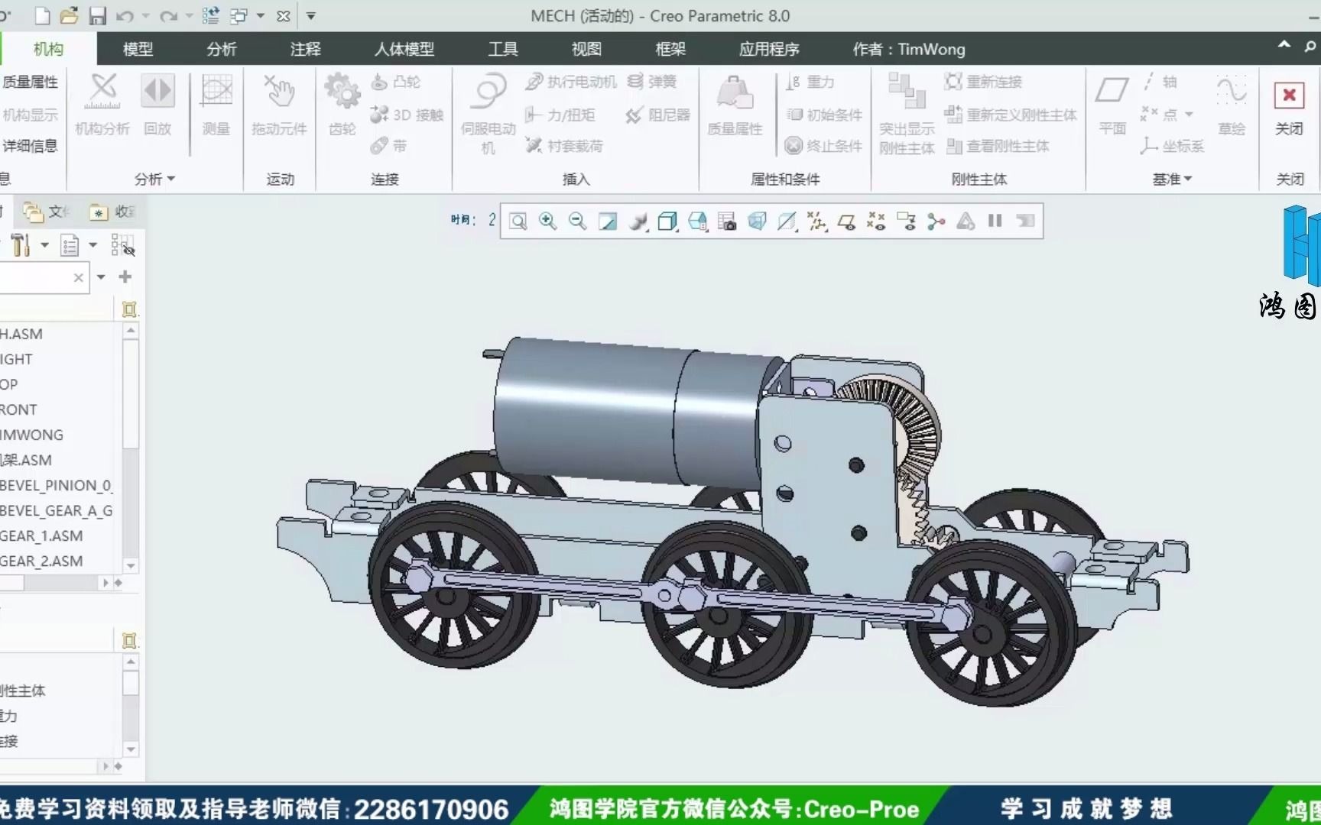Click 重新连接 to reconnect the assembly
The image size is (1321, 825).
coord(992,82)
